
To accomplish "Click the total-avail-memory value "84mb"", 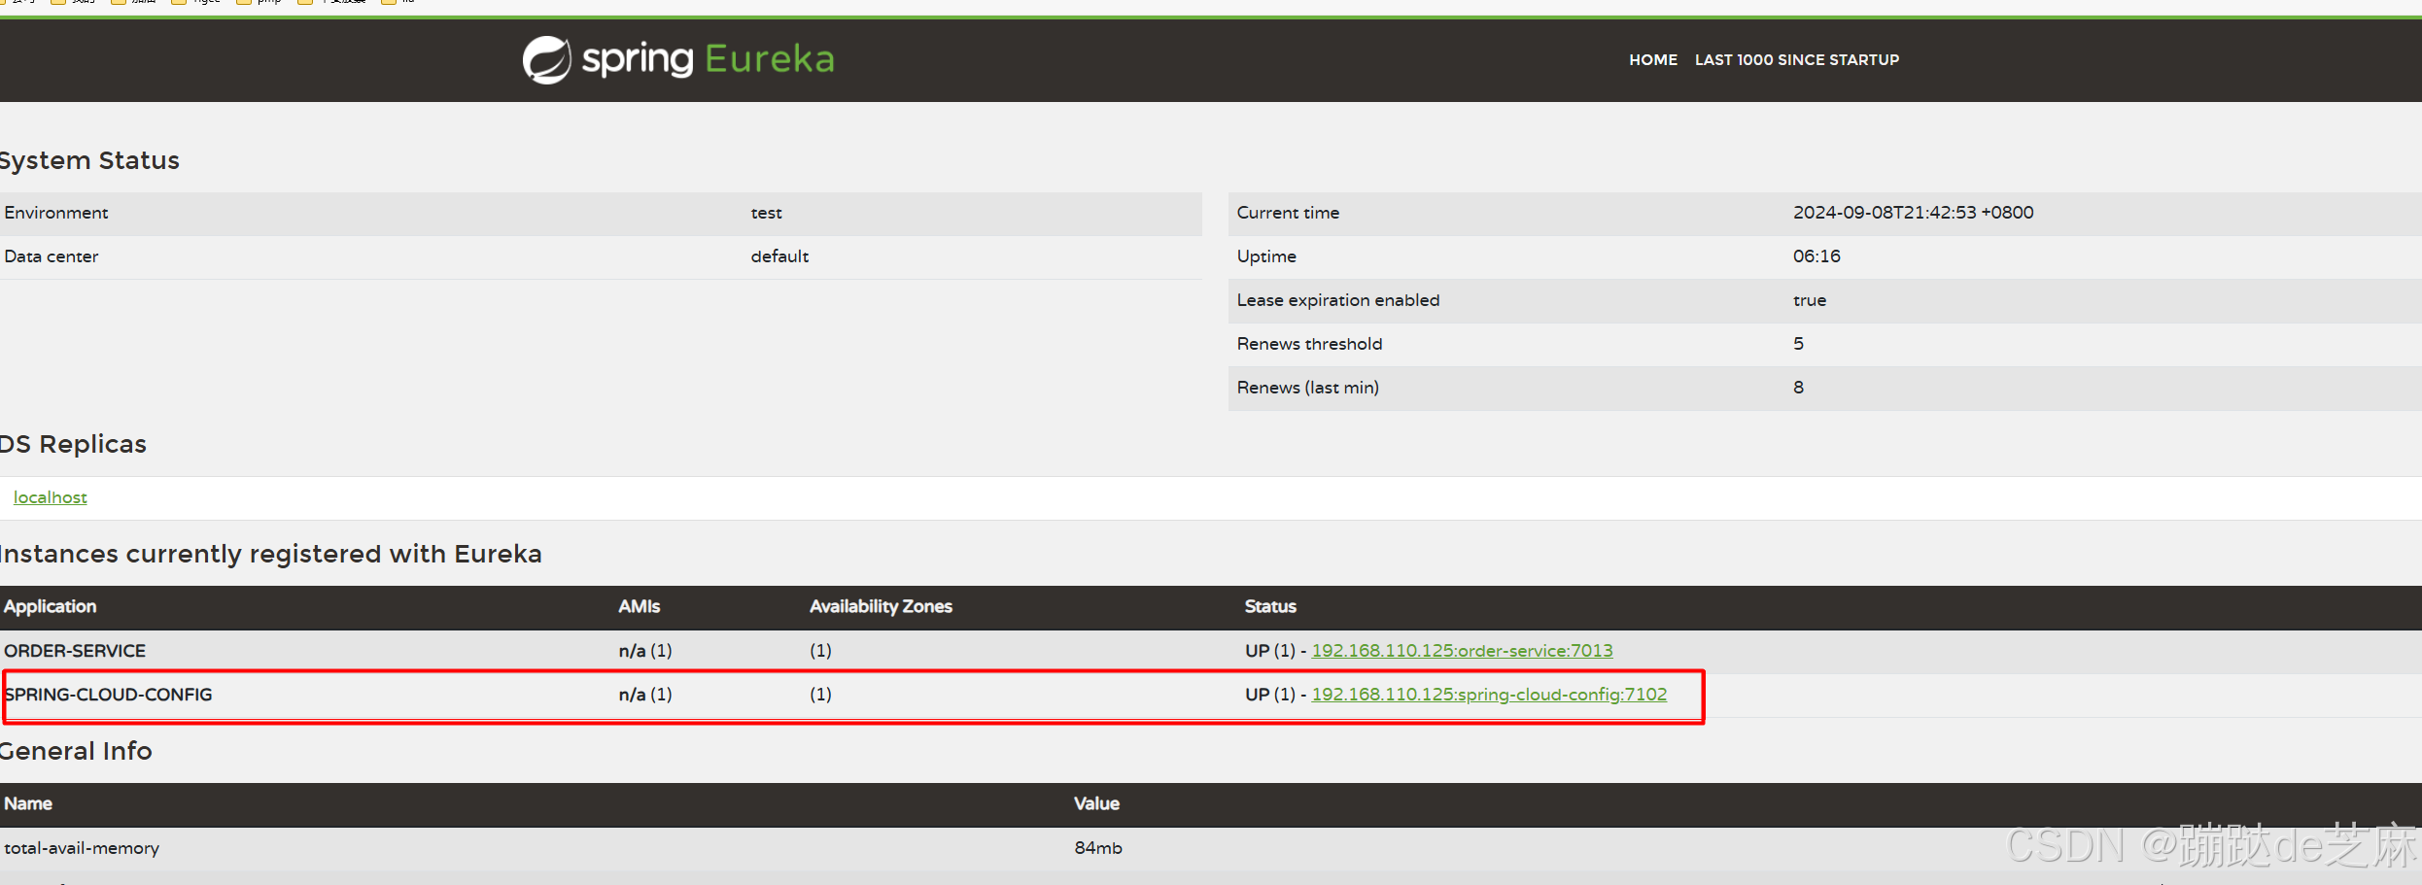I will tap(1097, 847).
